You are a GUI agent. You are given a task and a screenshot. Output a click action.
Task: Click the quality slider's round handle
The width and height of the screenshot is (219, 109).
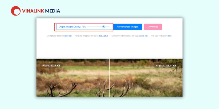click(104, 27)
